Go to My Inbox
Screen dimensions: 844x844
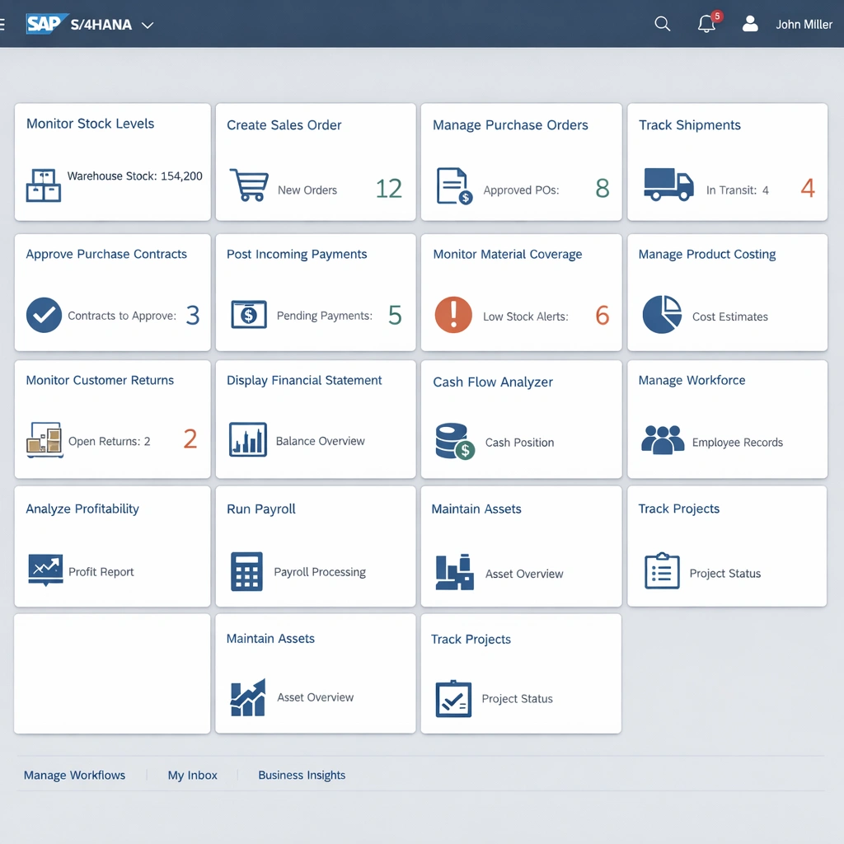click(x=193, y=775)
